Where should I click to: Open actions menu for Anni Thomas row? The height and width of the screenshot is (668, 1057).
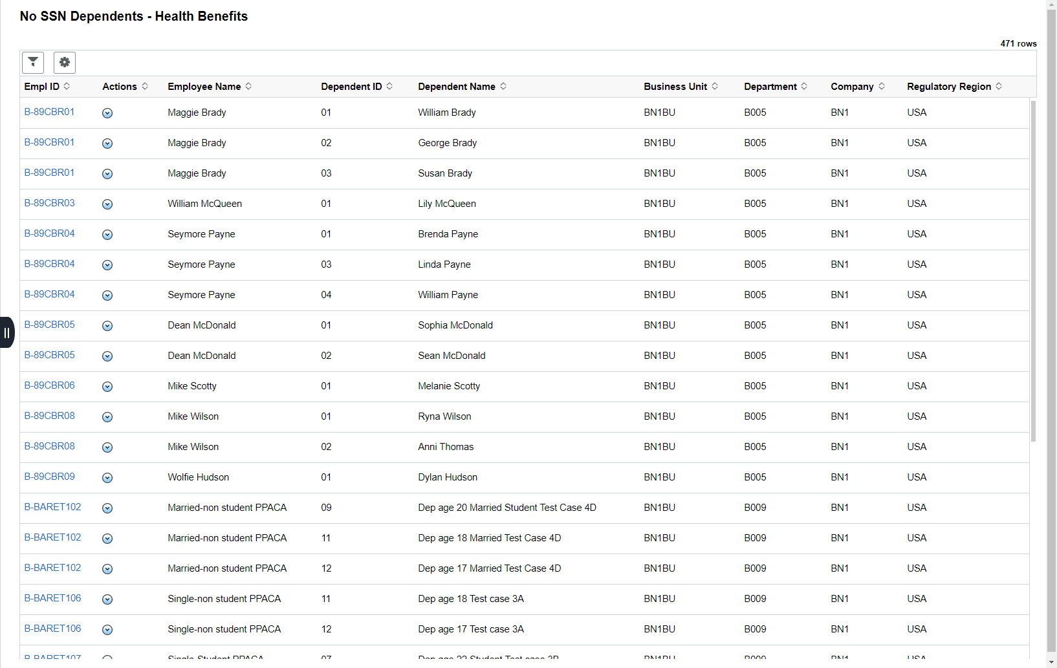pos(107,447)
